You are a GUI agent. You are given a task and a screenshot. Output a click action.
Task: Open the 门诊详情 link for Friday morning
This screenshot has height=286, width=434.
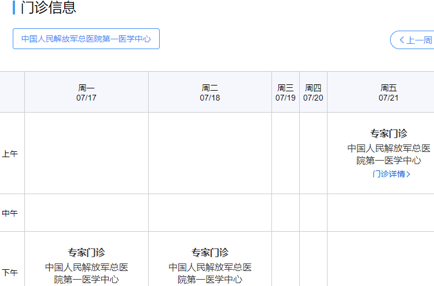tap(388, 174)
